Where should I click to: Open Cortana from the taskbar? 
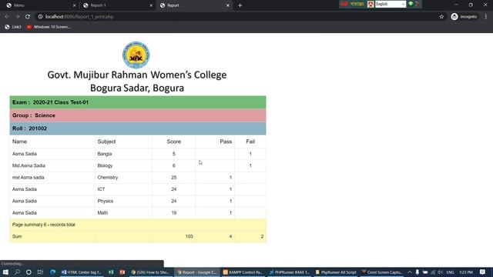[29, 272]
